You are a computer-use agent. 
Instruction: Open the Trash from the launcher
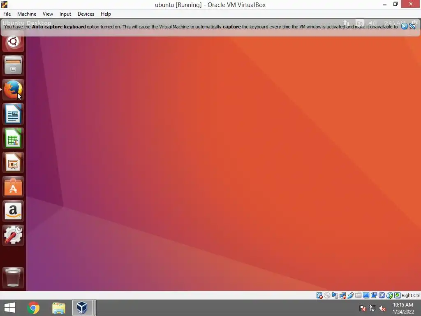13,278
